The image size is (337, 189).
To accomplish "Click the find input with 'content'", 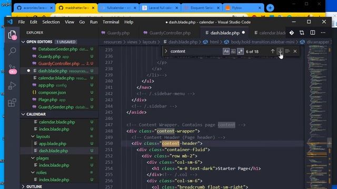I will (195, 51).
